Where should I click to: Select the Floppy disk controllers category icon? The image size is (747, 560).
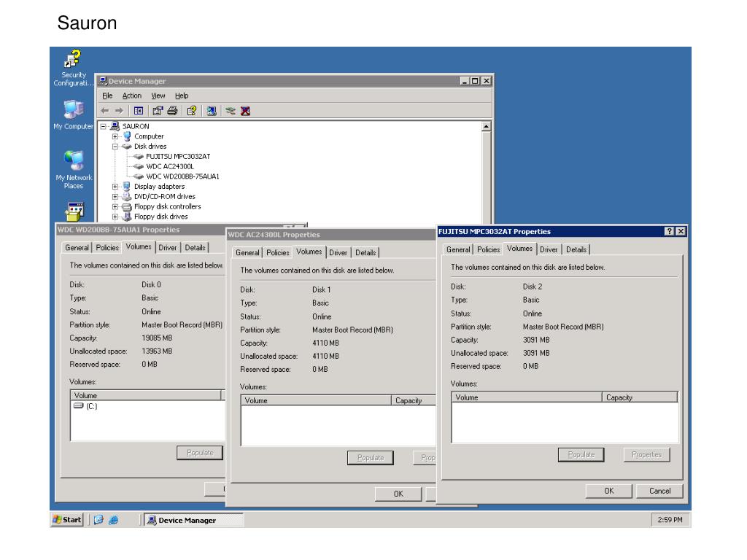point(127,206)
